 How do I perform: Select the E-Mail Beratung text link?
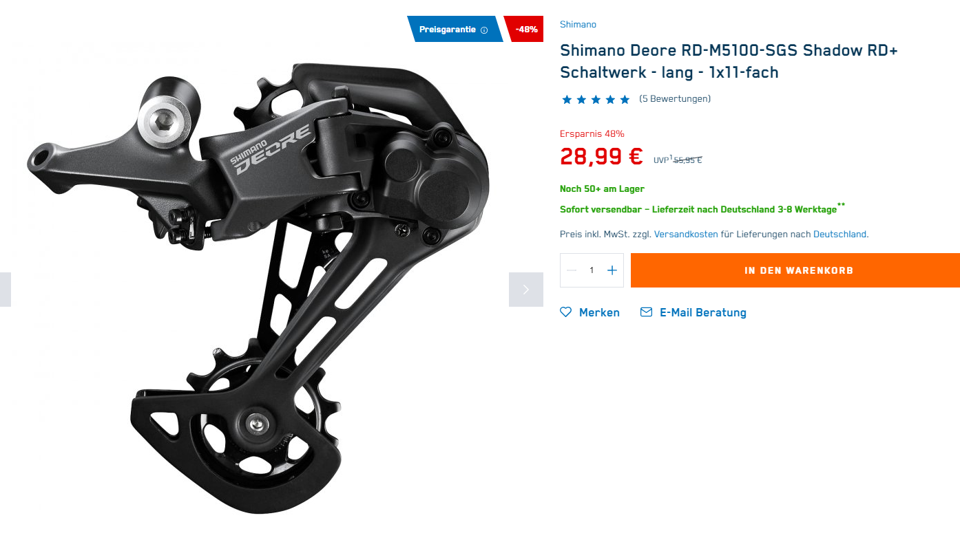point(703,312)
